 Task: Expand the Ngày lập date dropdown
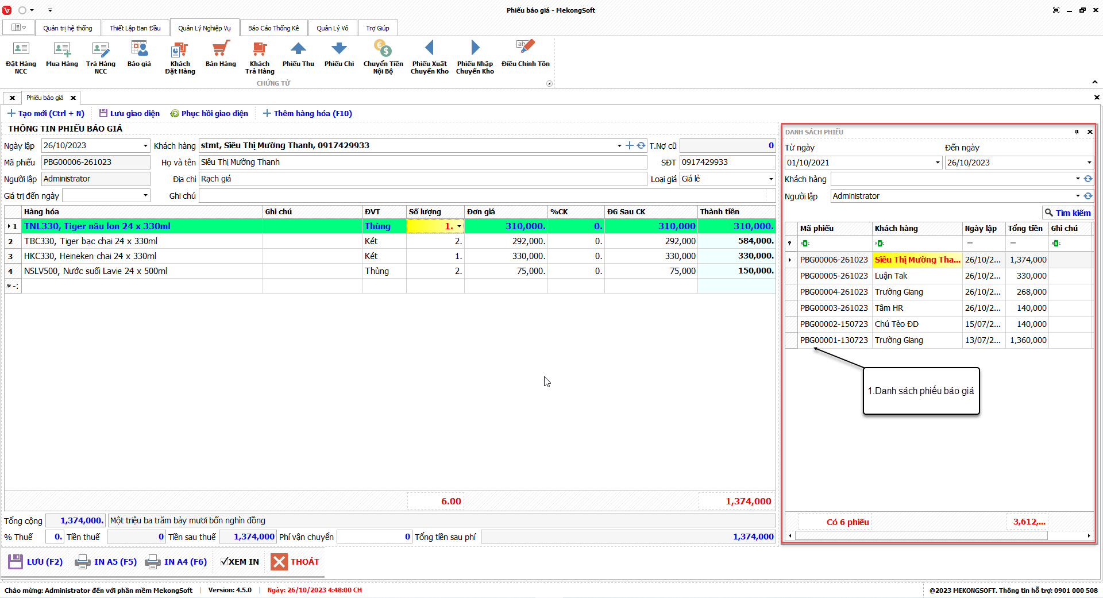[145, 146]
